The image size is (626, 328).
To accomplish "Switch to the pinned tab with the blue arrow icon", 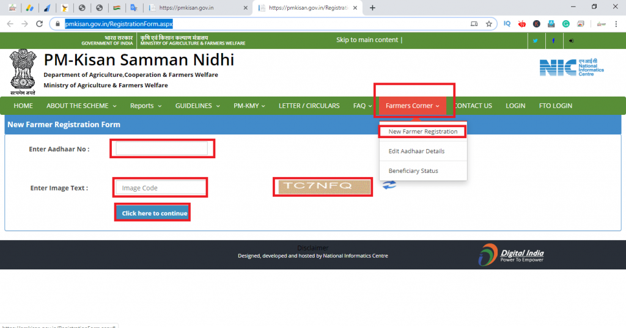I will [x=47, y=7].
